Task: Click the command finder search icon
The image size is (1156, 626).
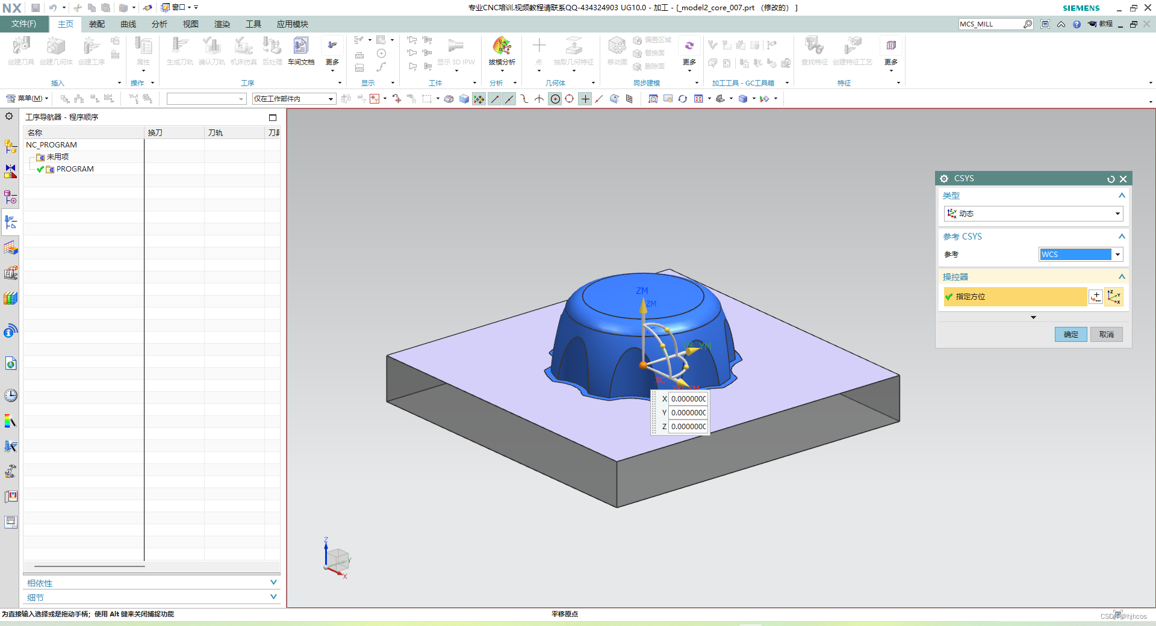Action: (x=1028, y=24)
